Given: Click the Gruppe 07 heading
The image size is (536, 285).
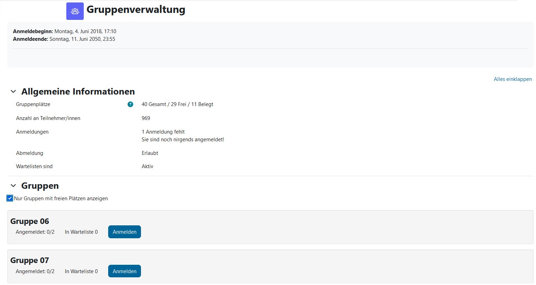Looking at the screenshot, I should click(30, 260).
